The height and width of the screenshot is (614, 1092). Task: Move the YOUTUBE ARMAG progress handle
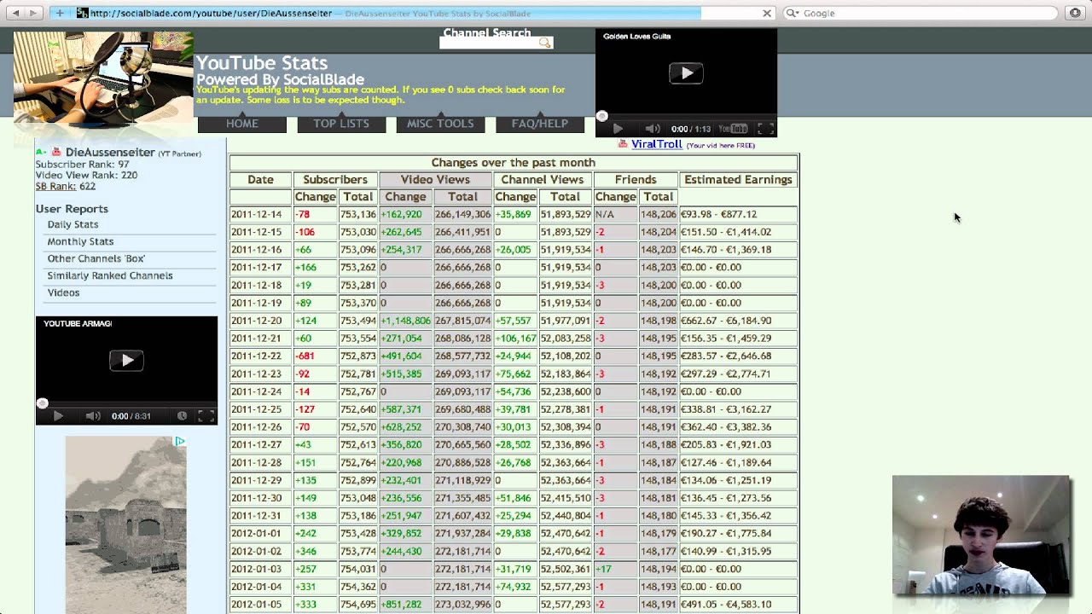43,403
